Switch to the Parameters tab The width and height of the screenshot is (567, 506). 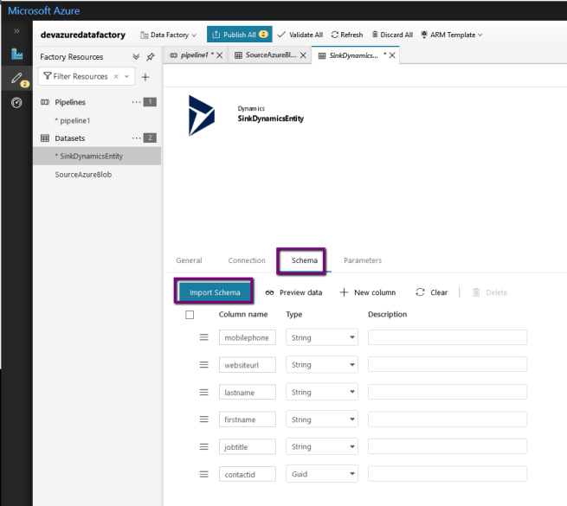(x=362, y=260)
